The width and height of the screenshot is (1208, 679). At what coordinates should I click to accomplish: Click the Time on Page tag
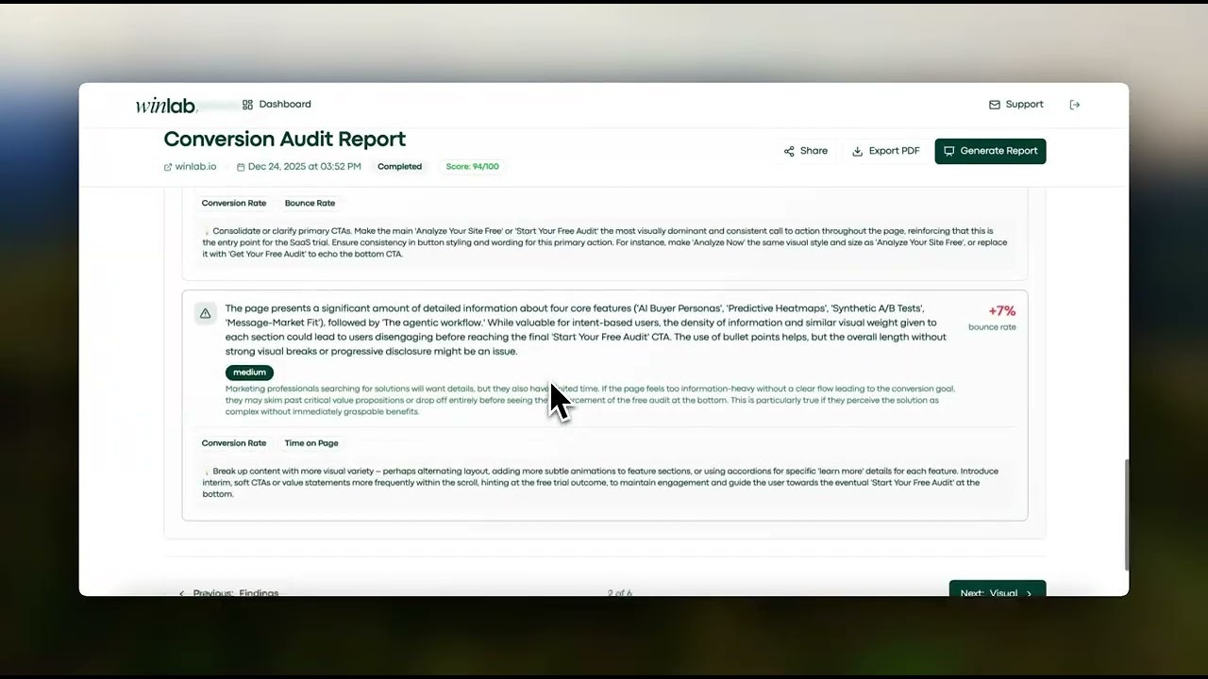coord(311,443)
